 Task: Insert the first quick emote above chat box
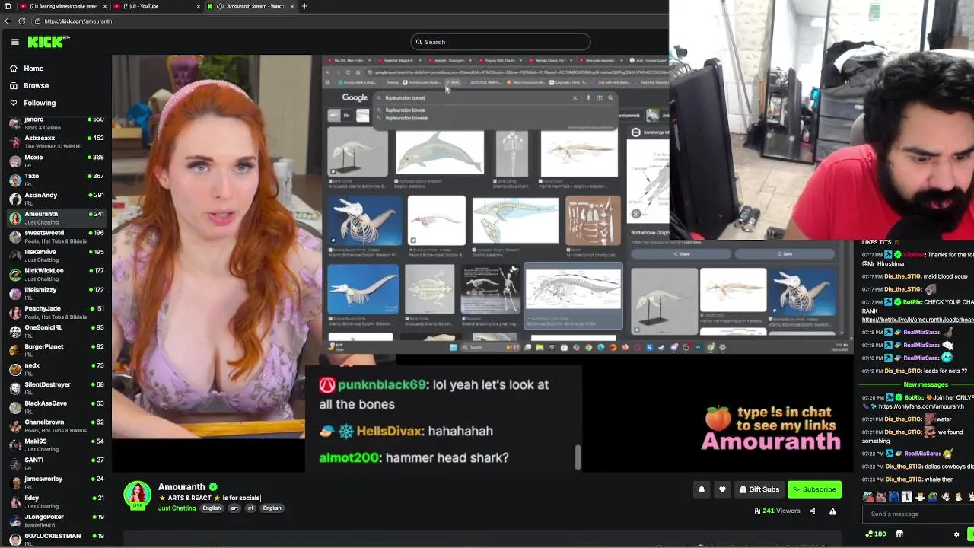click(x=869, y=496)
